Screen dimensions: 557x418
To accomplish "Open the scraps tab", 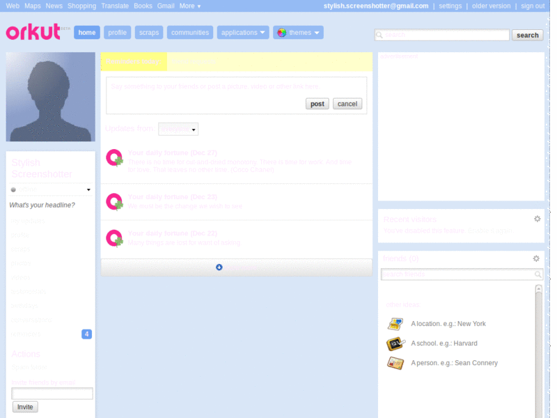I will (149, 32).
